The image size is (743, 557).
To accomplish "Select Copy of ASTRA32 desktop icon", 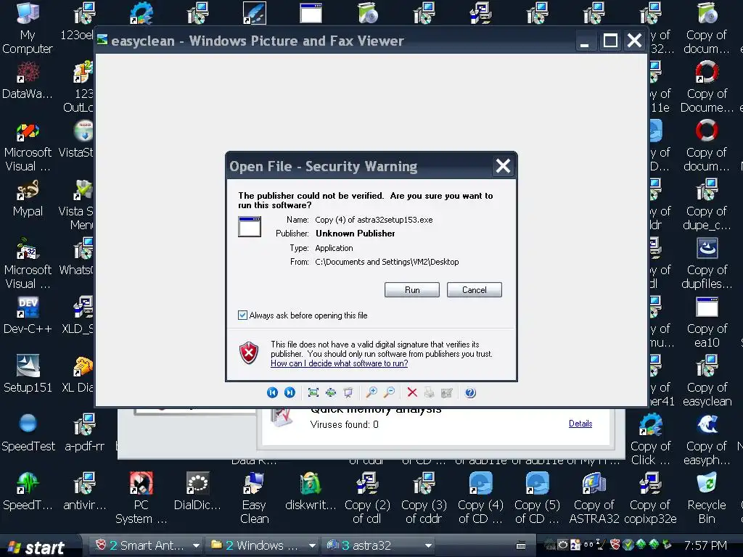I will (594, 498).
